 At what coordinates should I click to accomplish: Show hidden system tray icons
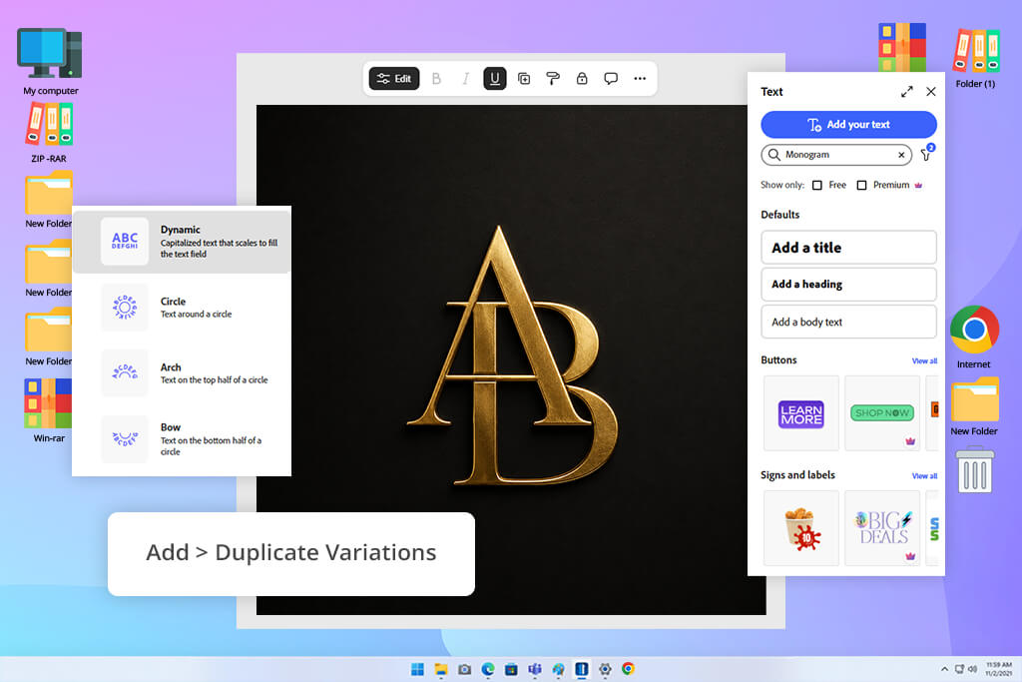click(x=944, y=669)
